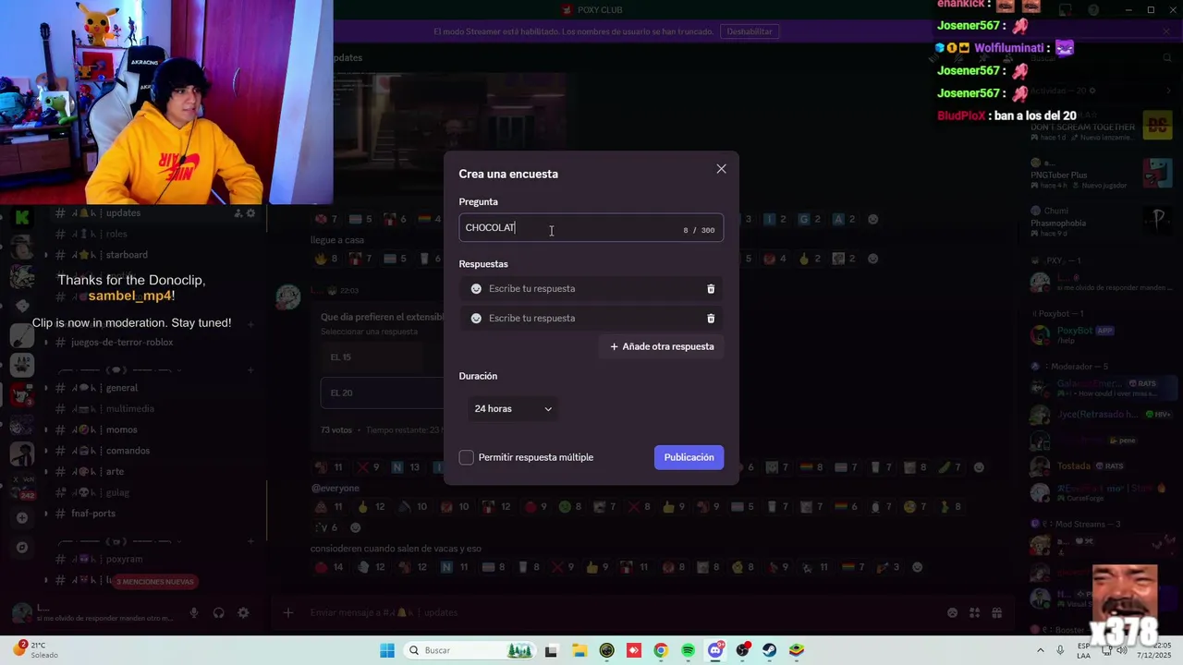Image resolution: width=1183 pixels, height=665 pixels.
Task: Open updates channel settings gear
Action: coord(250,213)
